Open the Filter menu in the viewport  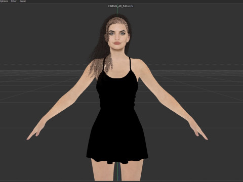click(14, 1)
